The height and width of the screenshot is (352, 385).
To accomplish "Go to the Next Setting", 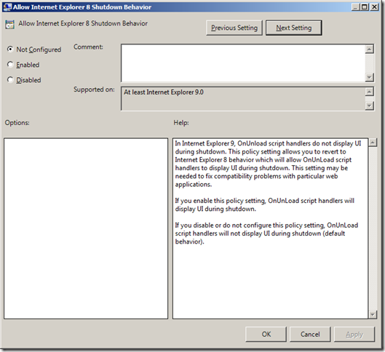I will [x=293, y=28].
